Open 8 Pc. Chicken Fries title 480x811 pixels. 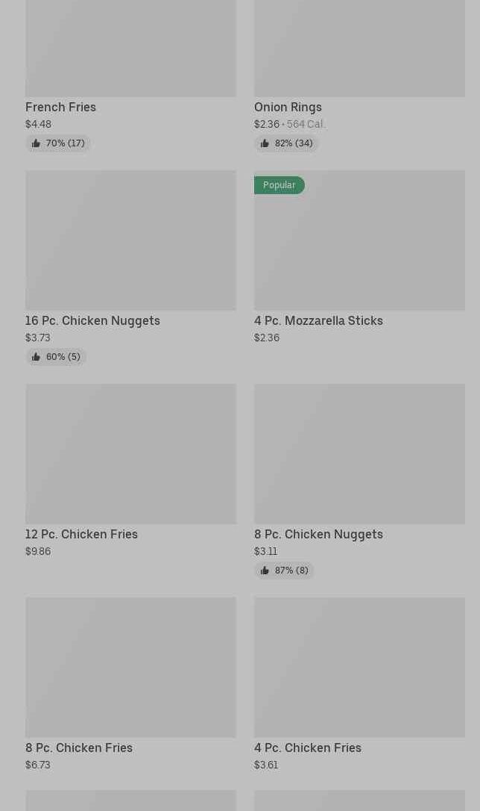coord(79,748)
